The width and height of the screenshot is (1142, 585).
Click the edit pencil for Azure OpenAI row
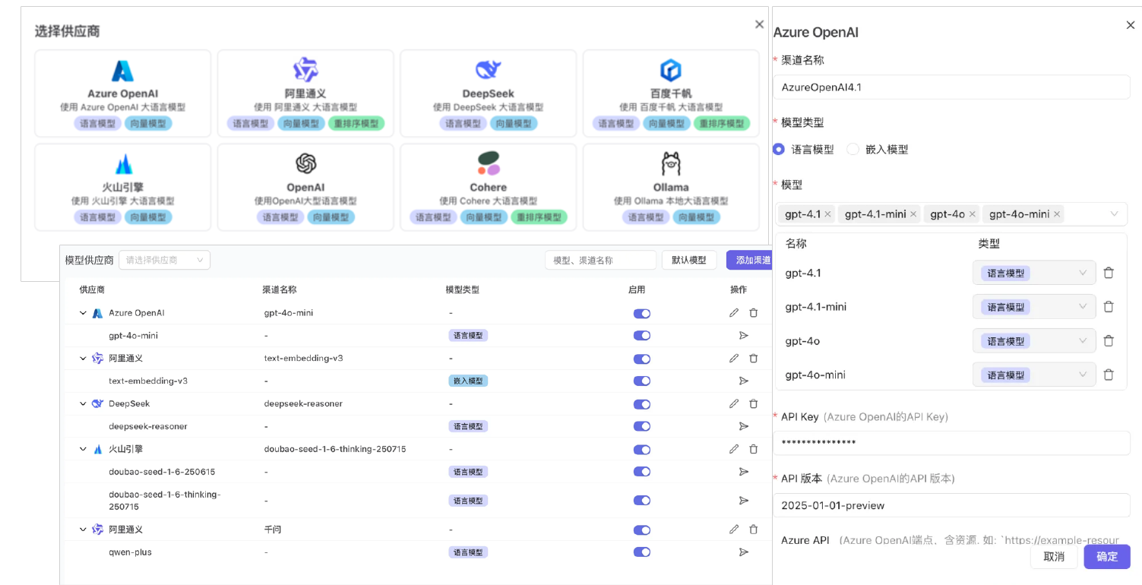click(733, 313)
